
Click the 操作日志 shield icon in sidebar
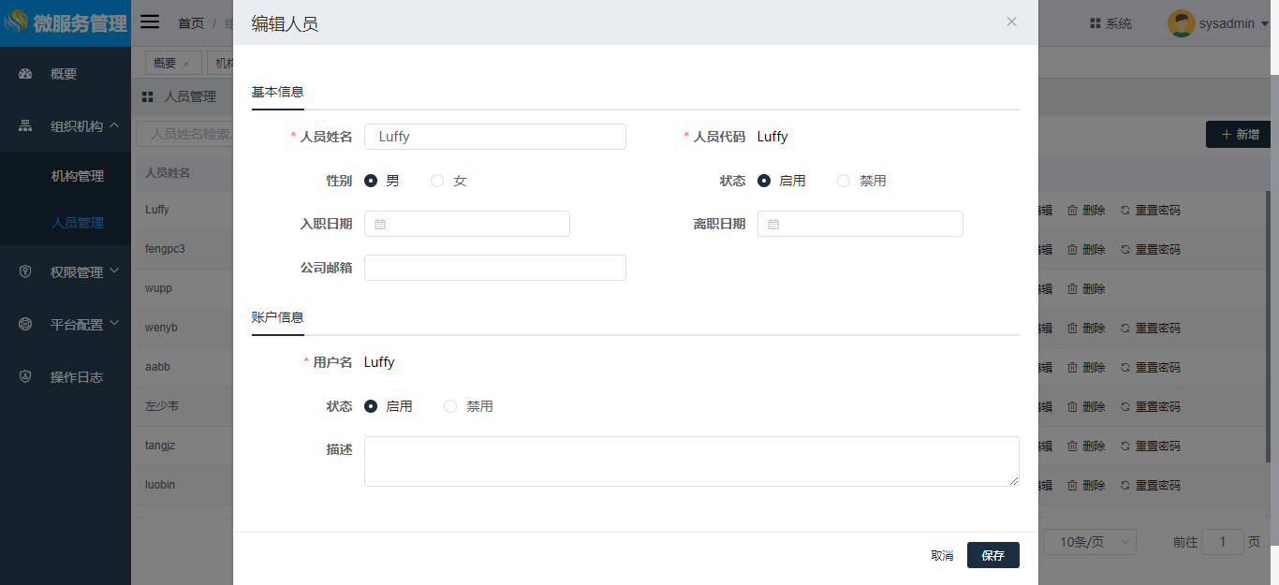coord(26,377)
